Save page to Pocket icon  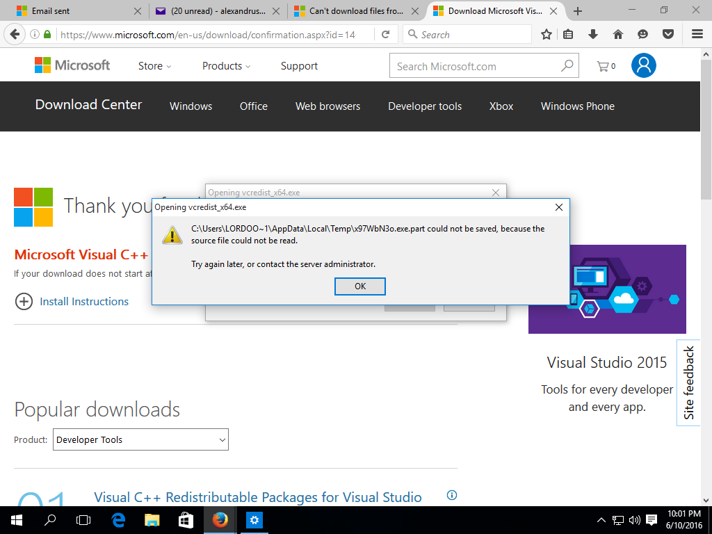(668, 34)
